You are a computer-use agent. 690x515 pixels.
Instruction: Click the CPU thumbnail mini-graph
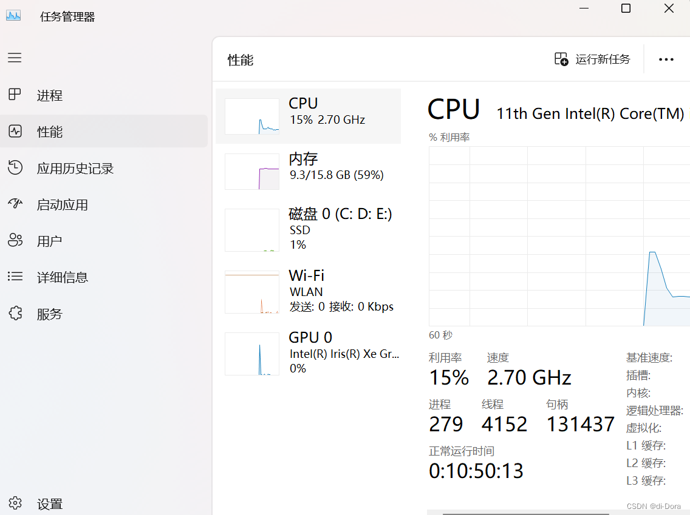coord(251,116)
